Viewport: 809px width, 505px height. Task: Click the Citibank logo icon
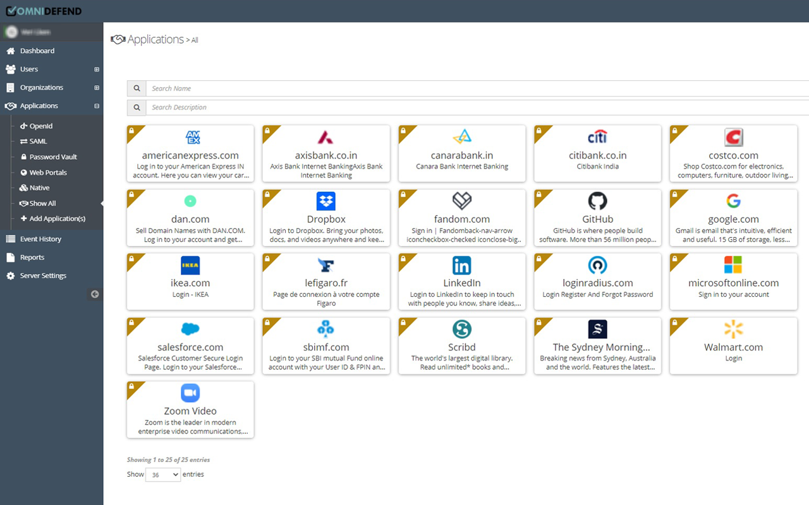597,137
